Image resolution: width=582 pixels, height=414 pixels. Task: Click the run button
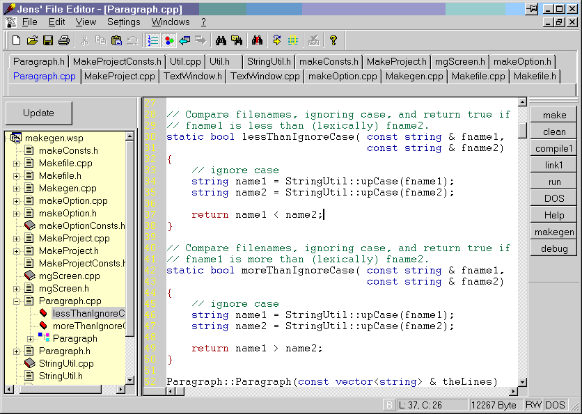(554, 182)
